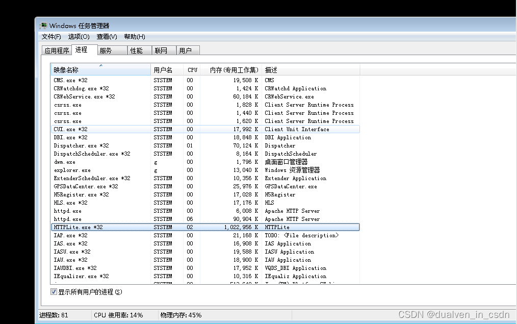Click the Windows 资源管理器 description
This screenshot has width=517, height=324.
(292, 170)
